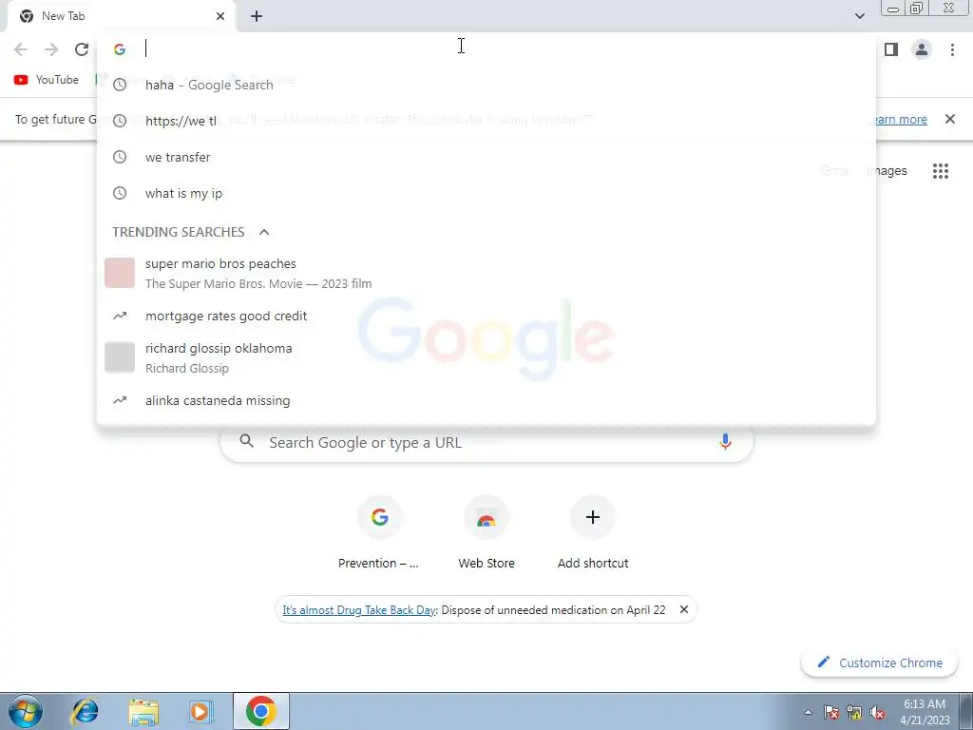
Task: Choose 'alinka castaneda missing' trending search
Action: (486, 400)
